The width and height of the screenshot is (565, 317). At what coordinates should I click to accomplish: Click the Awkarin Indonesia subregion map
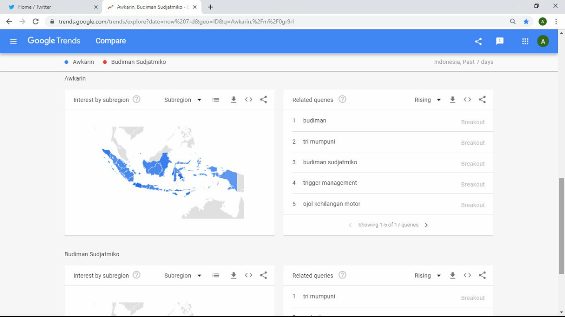(x=169, y=173)
